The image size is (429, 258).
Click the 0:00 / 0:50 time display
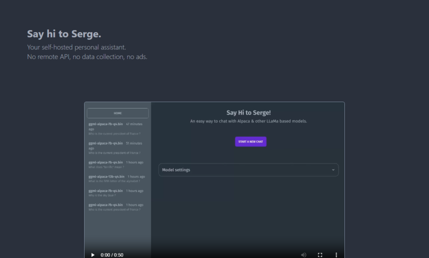point(112,255)
